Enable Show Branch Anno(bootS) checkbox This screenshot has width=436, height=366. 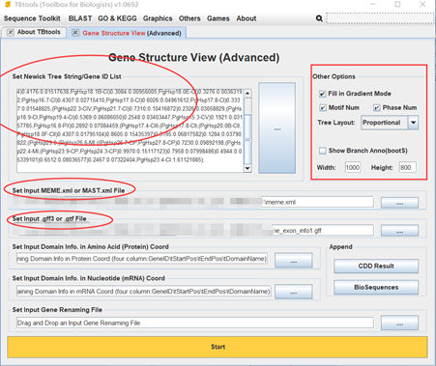click(322, 151)
